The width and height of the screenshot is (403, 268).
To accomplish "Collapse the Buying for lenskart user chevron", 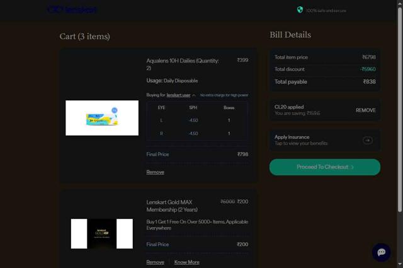I will coord(194,95).
